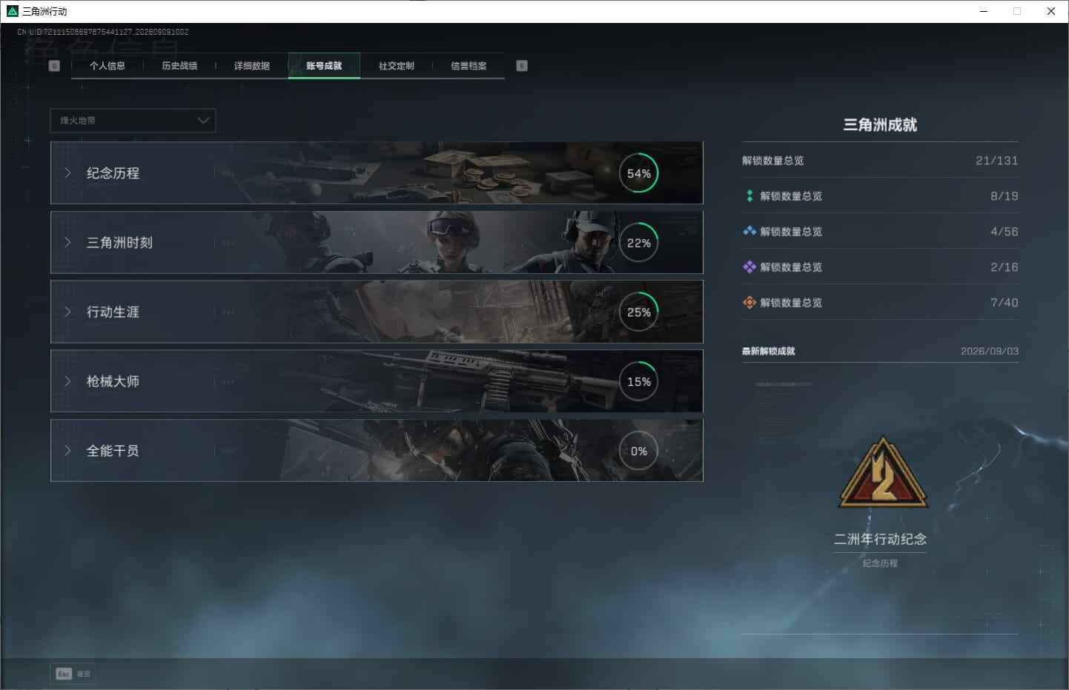The height and width of the screenshot is (690, 1069).
Task: Click the 三角洲成就 heading
Action: [x=880, y=125]
